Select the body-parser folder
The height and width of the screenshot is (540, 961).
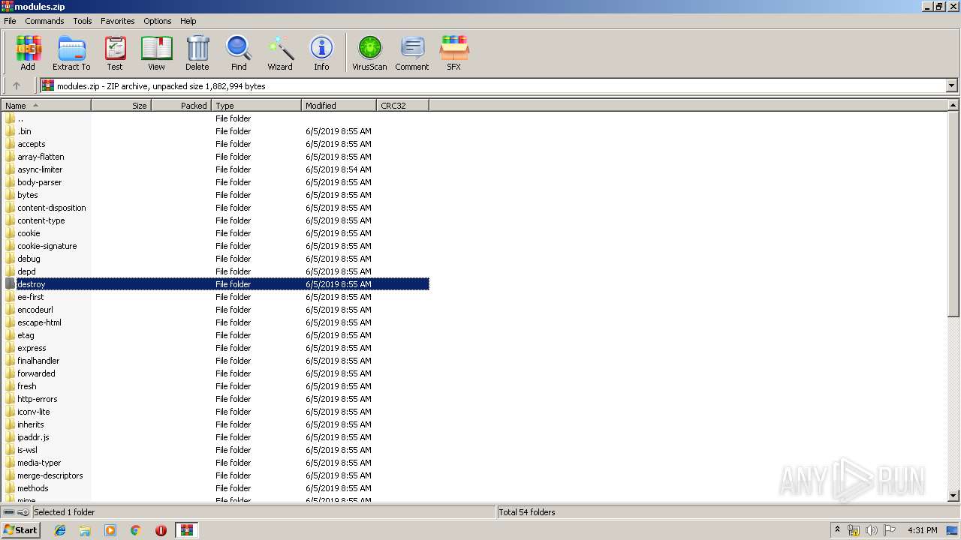coord(215,182)
